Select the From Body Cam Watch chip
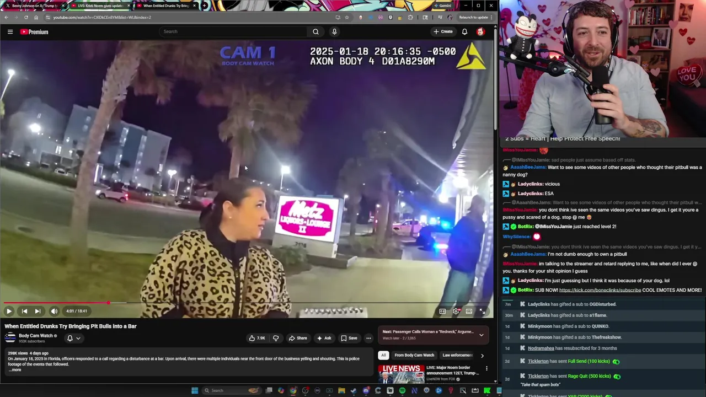 [x=414, y=355]
